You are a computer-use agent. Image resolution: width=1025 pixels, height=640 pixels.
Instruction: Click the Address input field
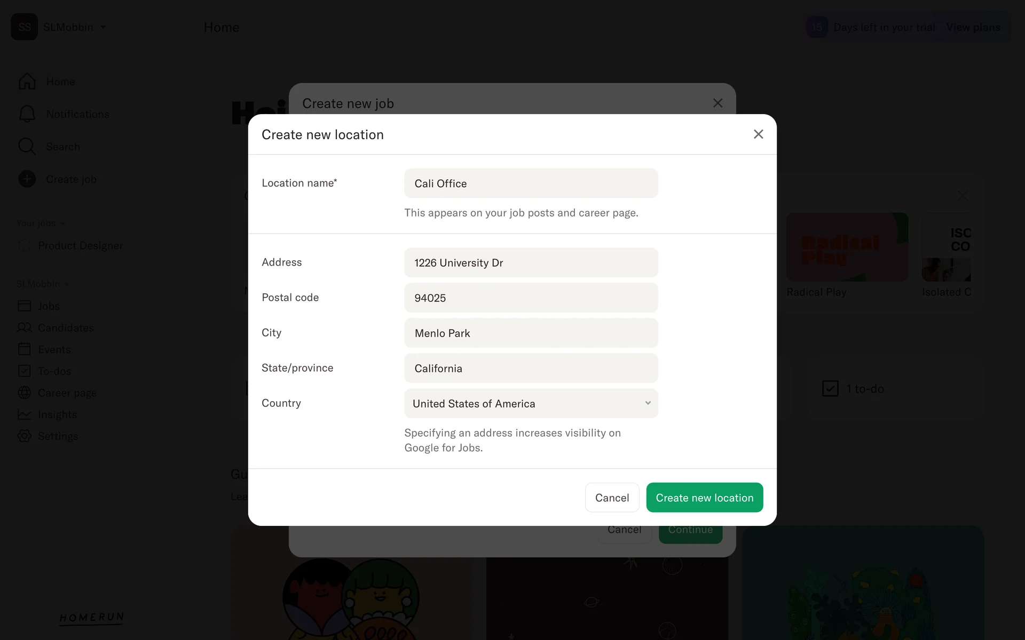pos(531,262)
